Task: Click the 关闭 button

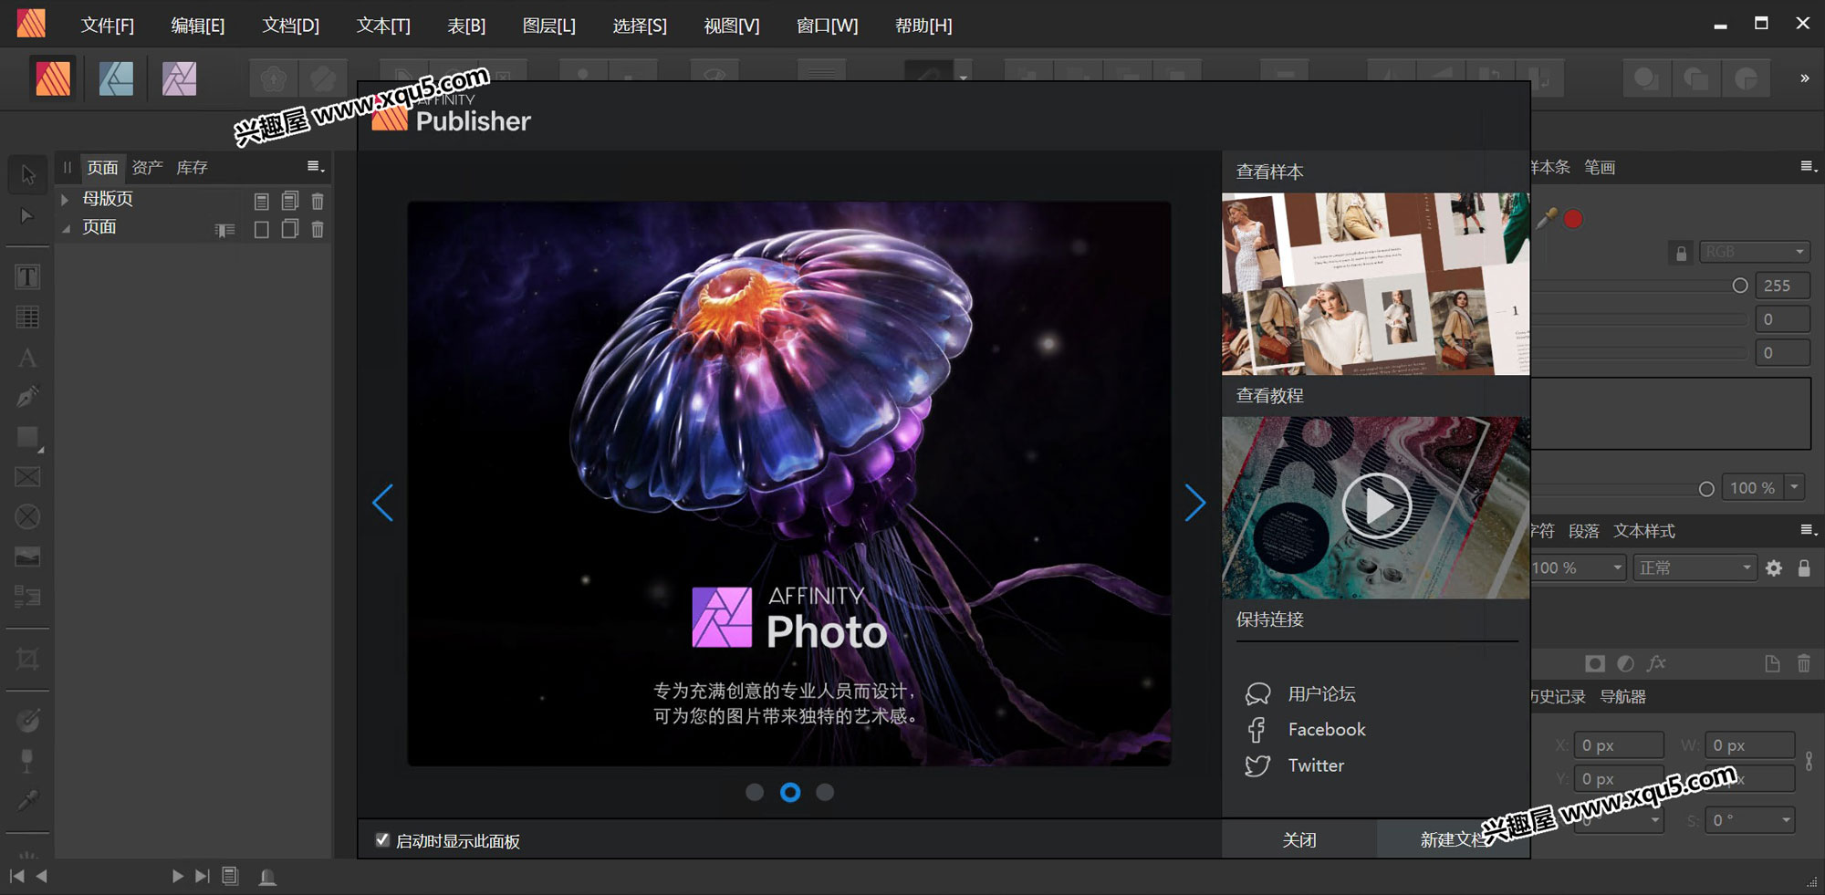Action: coord(1298,839)
